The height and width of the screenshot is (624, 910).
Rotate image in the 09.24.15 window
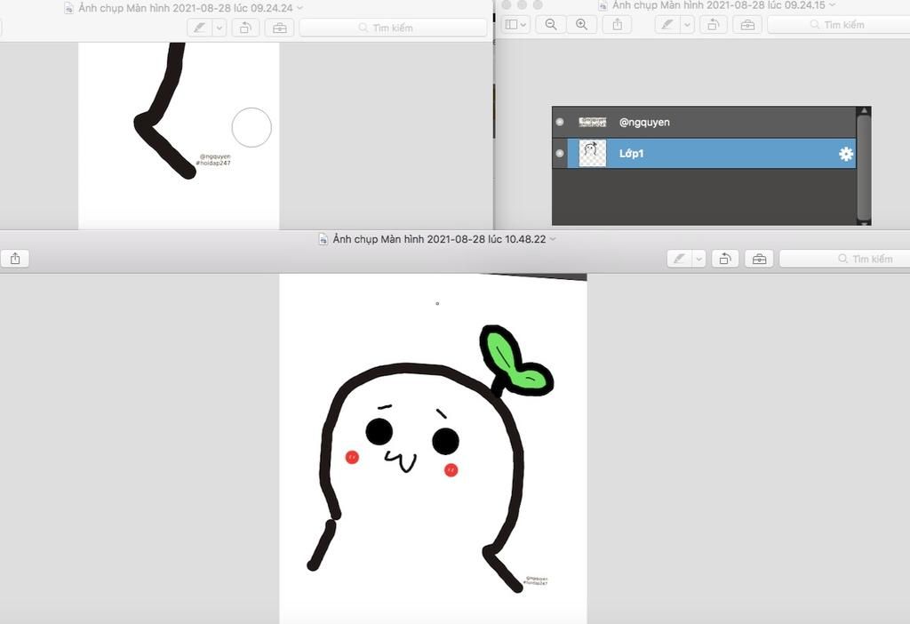pyautogui.click(x=713, y=24)
